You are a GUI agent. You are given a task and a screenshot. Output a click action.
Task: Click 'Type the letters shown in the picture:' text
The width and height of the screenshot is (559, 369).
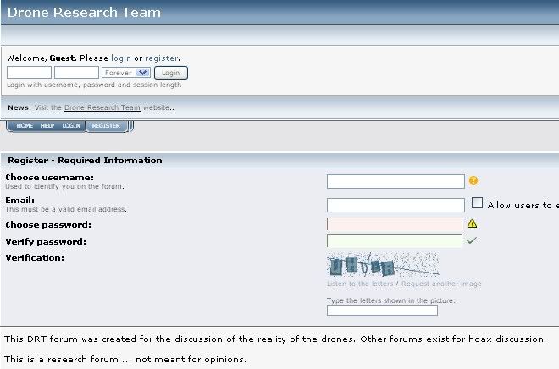click(x=391, y=300)
